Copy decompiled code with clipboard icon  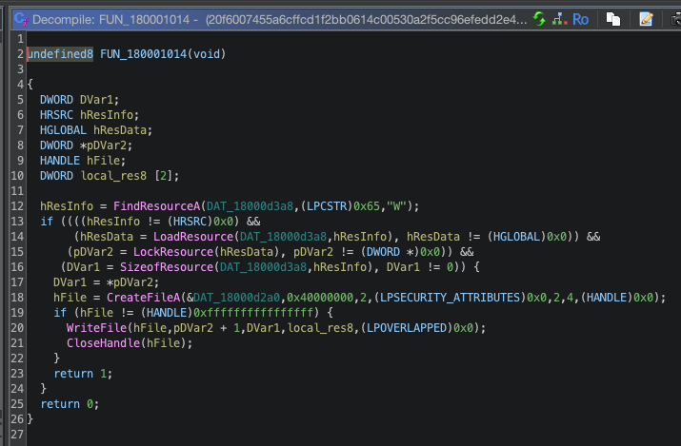(x=612, y=19)
